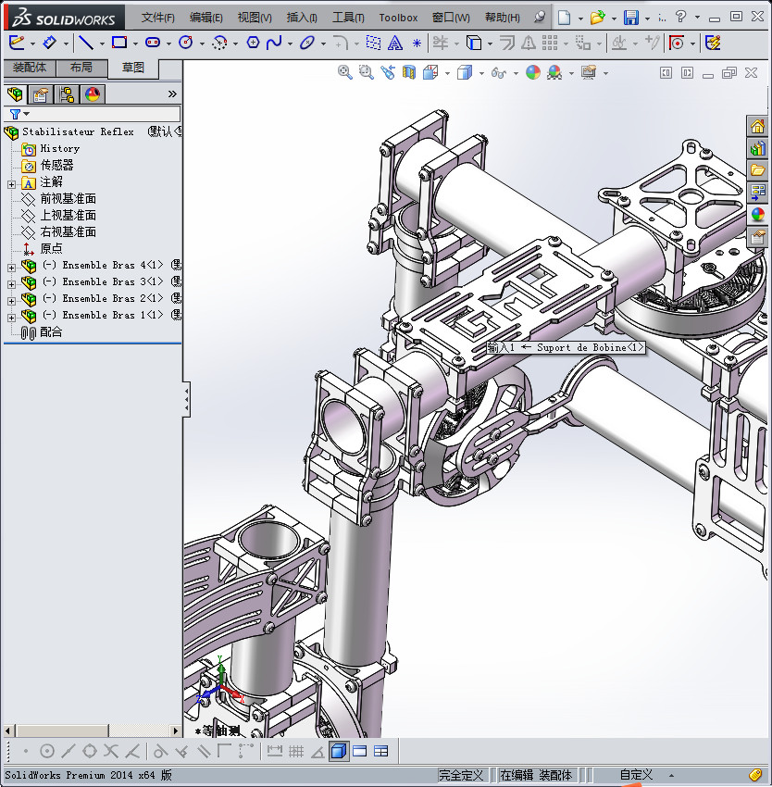Toggle the circle center point snap
The image size is (772, 787).
tap(46, 751)
